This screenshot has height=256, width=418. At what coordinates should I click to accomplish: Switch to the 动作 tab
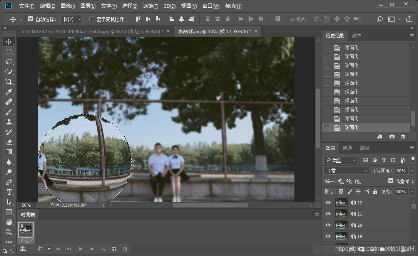tap(356, 36)
